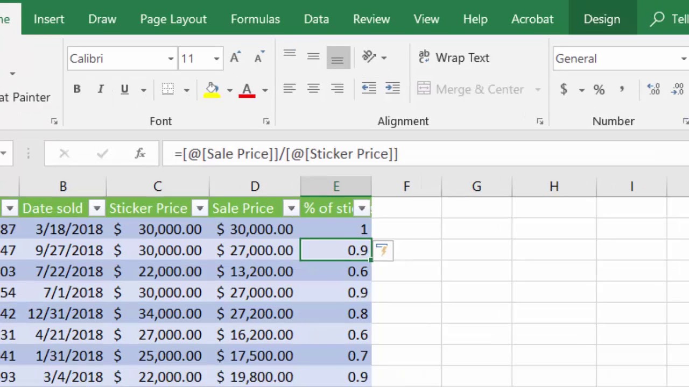
Task: Open Sale Price filter dropdown
Action: 291,208
